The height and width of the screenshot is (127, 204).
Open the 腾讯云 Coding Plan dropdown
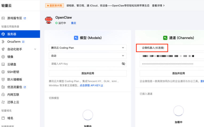[87, 48]
